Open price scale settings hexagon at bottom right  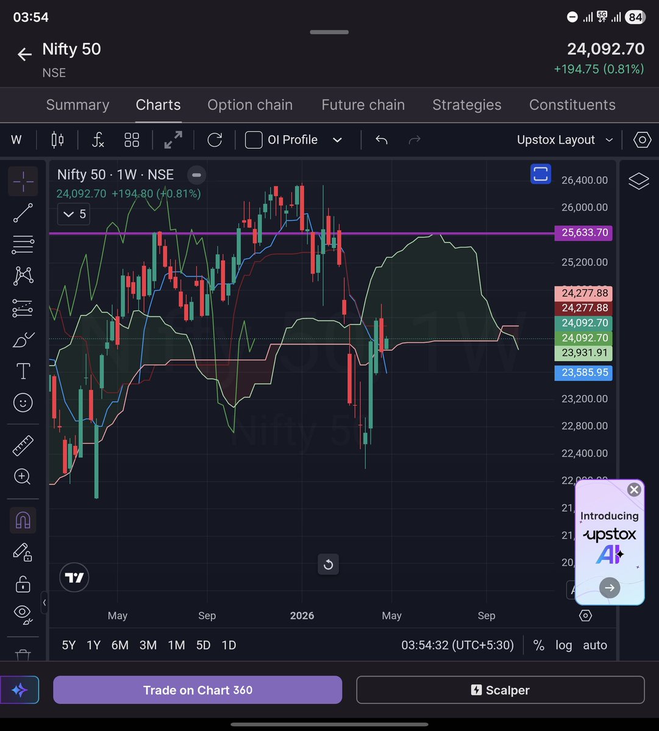[x=585, y=616]
